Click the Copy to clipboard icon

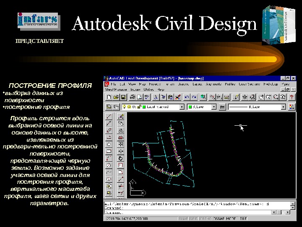(x=163, y=97)
